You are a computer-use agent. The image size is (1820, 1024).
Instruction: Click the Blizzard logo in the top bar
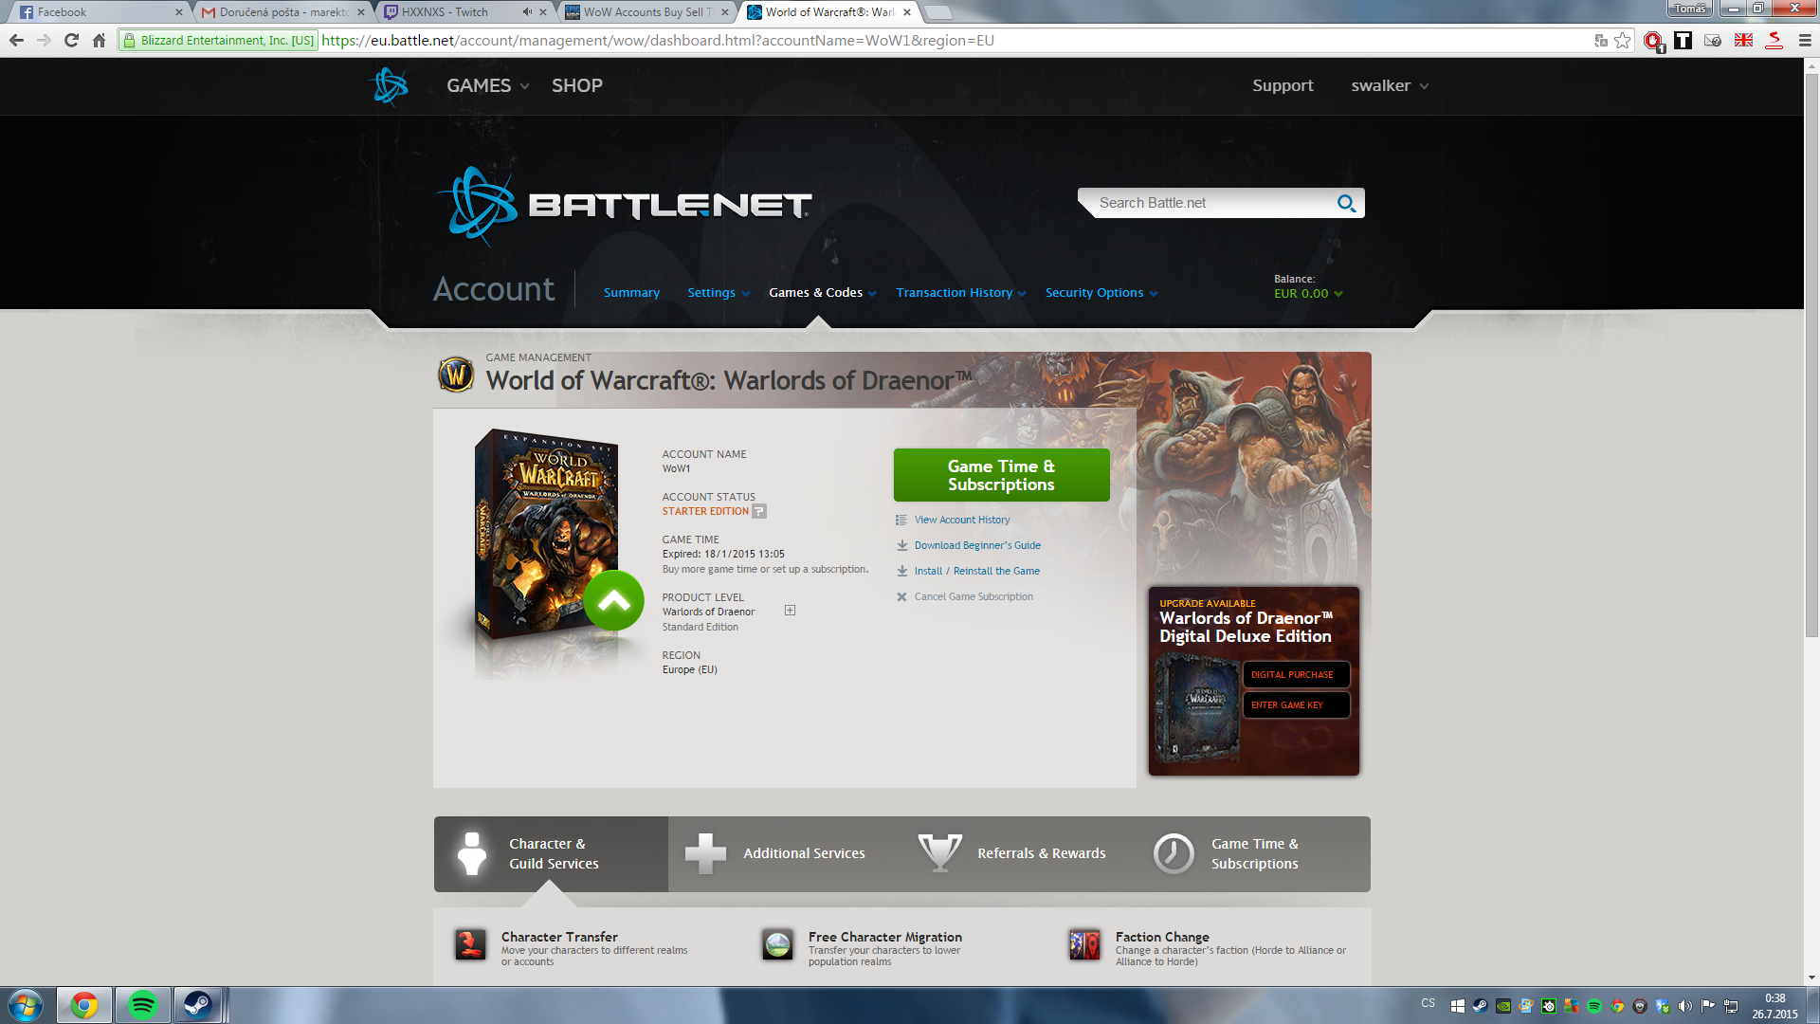point(390,86)
